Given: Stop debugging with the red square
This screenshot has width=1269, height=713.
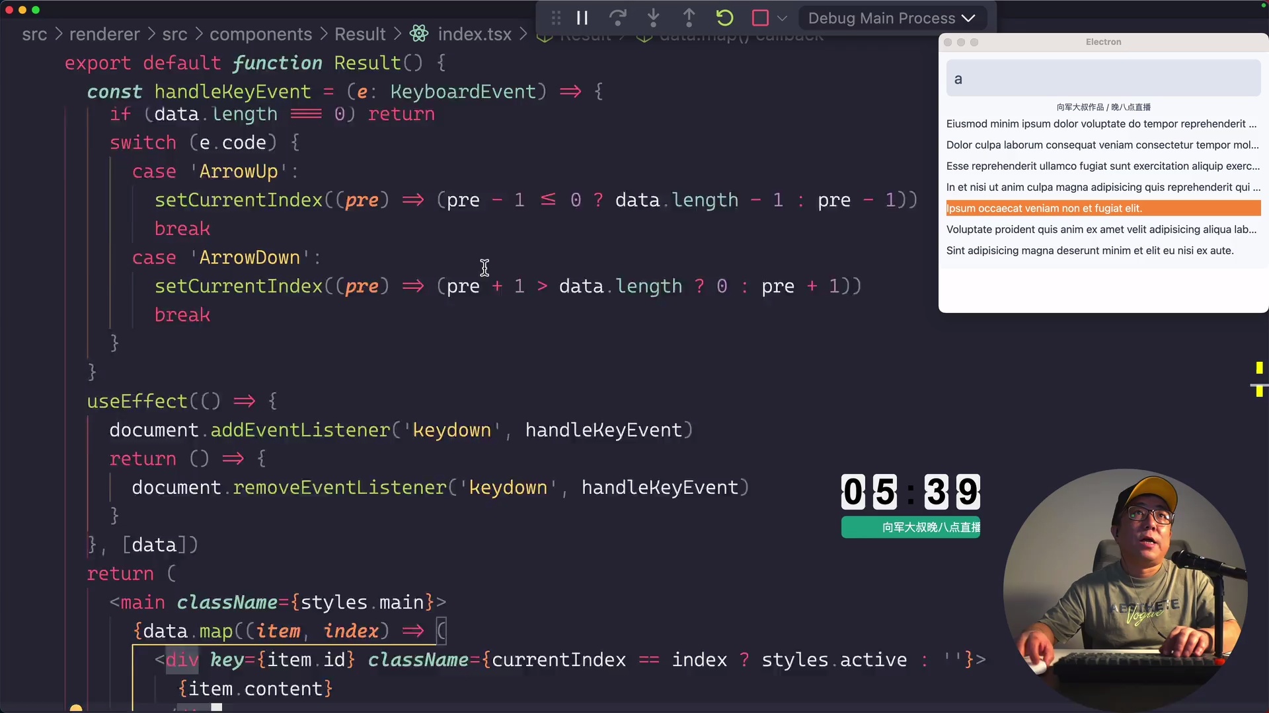Looking at the screenshot, I should click(x=760, y=18).
